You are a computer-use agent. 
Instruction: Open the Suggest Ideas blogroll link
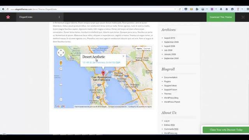pyautogui.click(x=170, y=86)
